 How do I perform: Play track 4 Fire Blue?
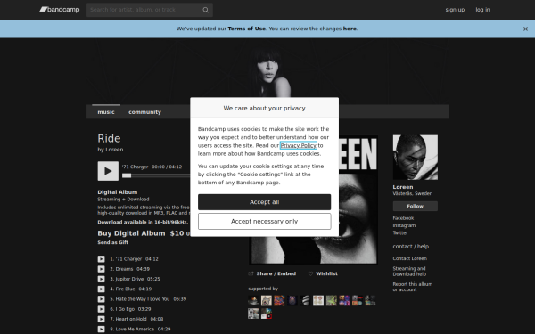pos(102,289)
